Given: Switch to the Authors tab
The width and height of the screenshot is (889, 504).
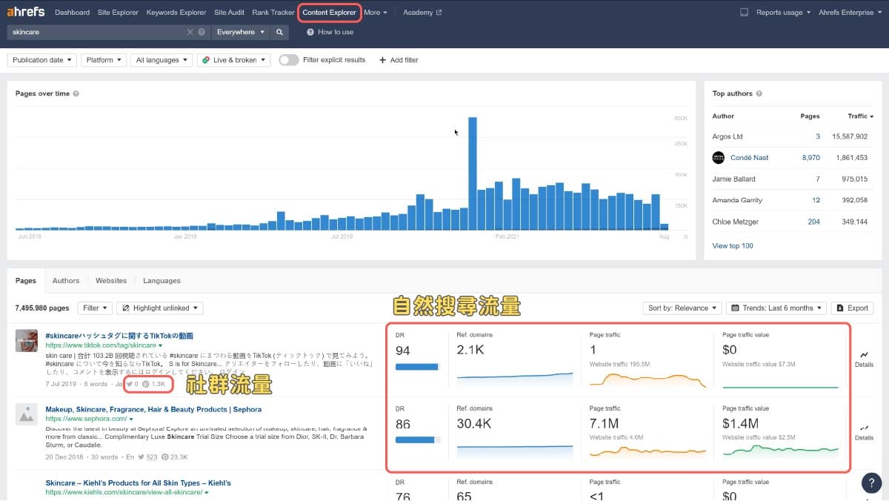Looking at the screenshot, I should (x=66, y=281).
